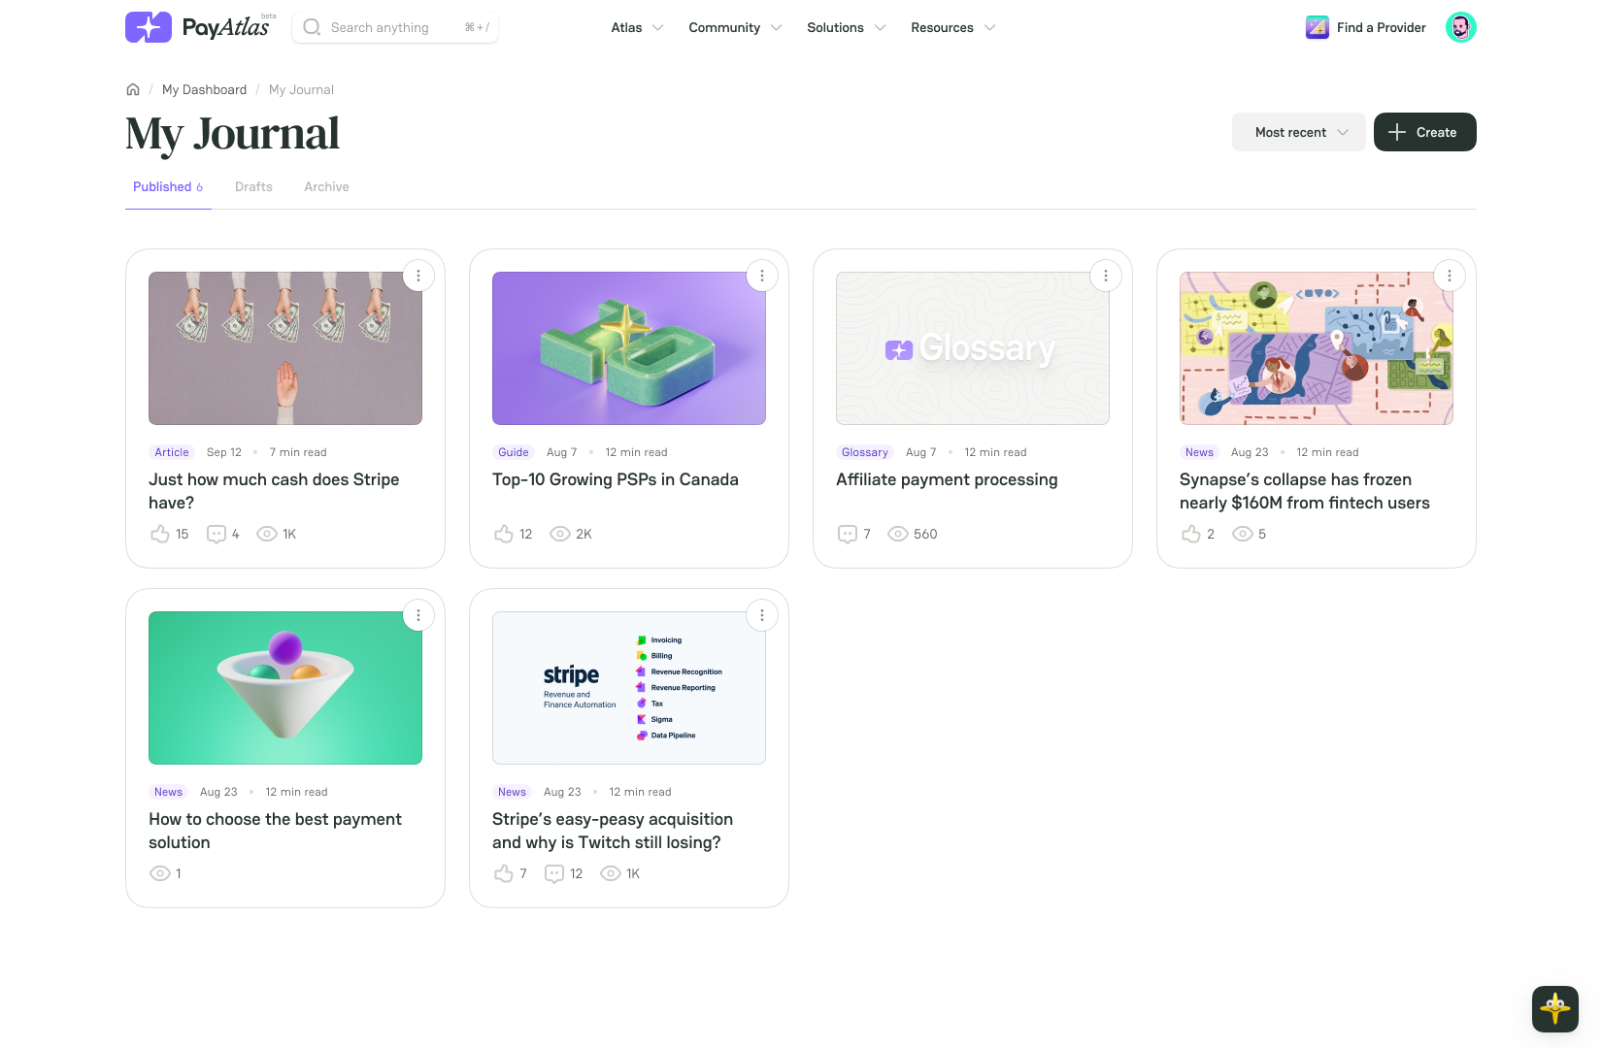The height and width of the screenshot is (1048, 1602).
Task: Click the home breadcrumb icon
Action: pyautogui.click(x=133, y=89)
